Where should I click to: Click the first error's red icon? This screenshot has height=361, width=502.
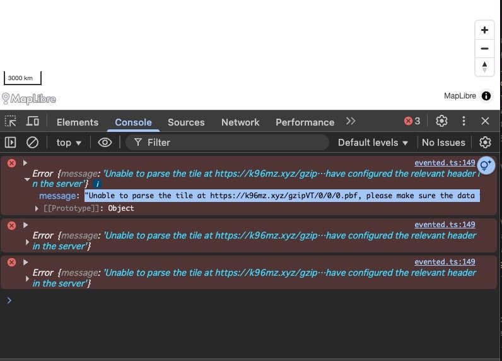(x=11, y=163)
